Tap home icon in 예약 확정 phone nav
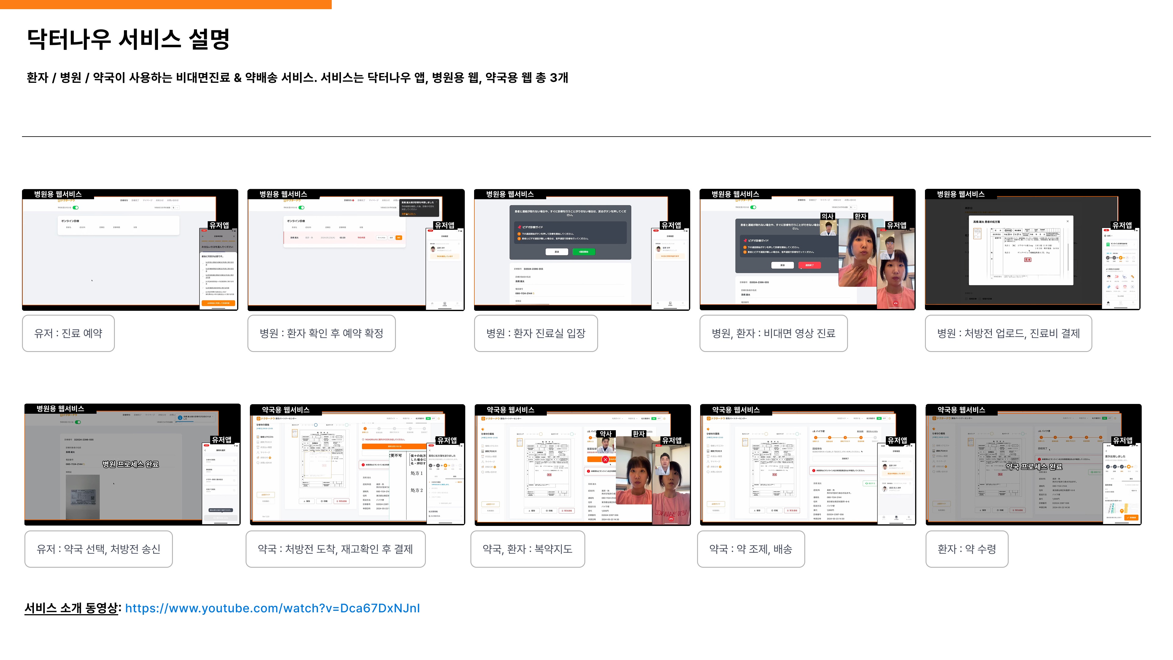 pyautogui.click(x=432, y=303)
